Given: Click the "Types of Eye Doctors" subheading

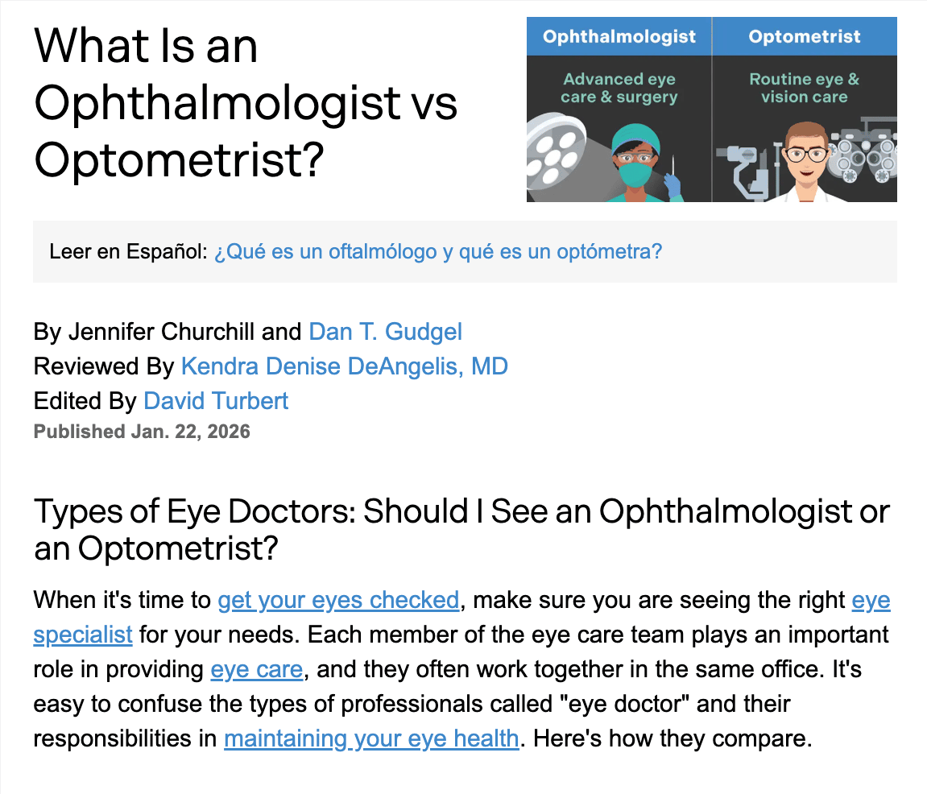Looking at the screenshot, I should click(x=461, y=529).
